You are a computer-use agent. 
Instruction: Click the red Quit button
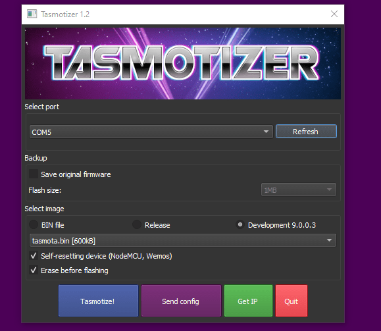coord(292,301)
